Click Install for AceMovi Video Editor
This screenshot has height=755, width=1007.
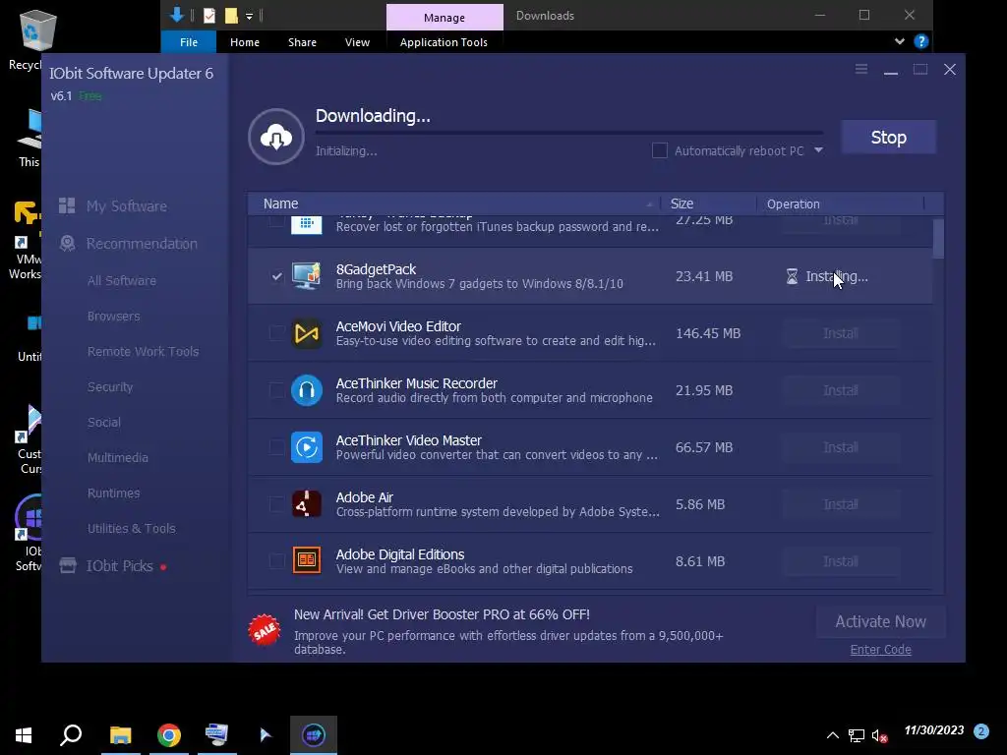[841, 333]
